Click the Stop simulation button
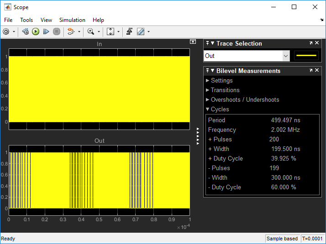 point(57,31)
